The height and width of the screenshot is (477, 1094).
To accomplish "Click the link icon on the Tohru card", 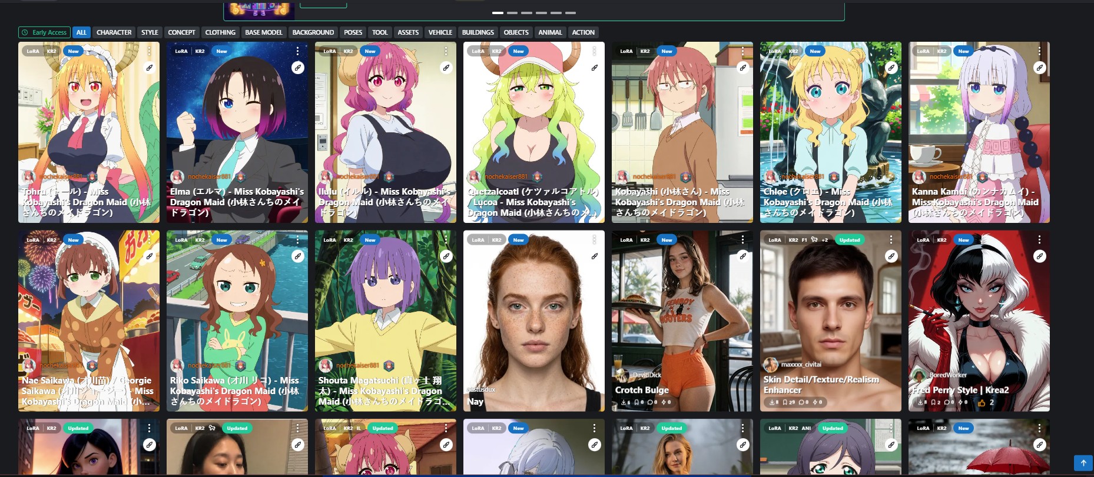I will [x=150, y=68].
